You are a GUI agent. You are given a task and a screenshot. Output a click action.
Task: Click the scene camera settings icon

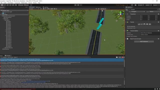[x=98, y=9]
